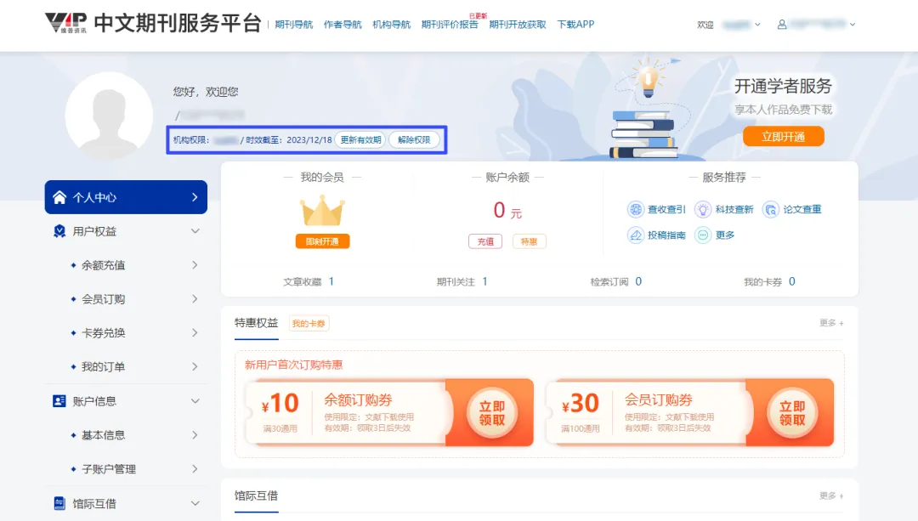Screen dimensions: 918x521
Task: Open the 投稿指南 icon
Action: coord(636,235)
